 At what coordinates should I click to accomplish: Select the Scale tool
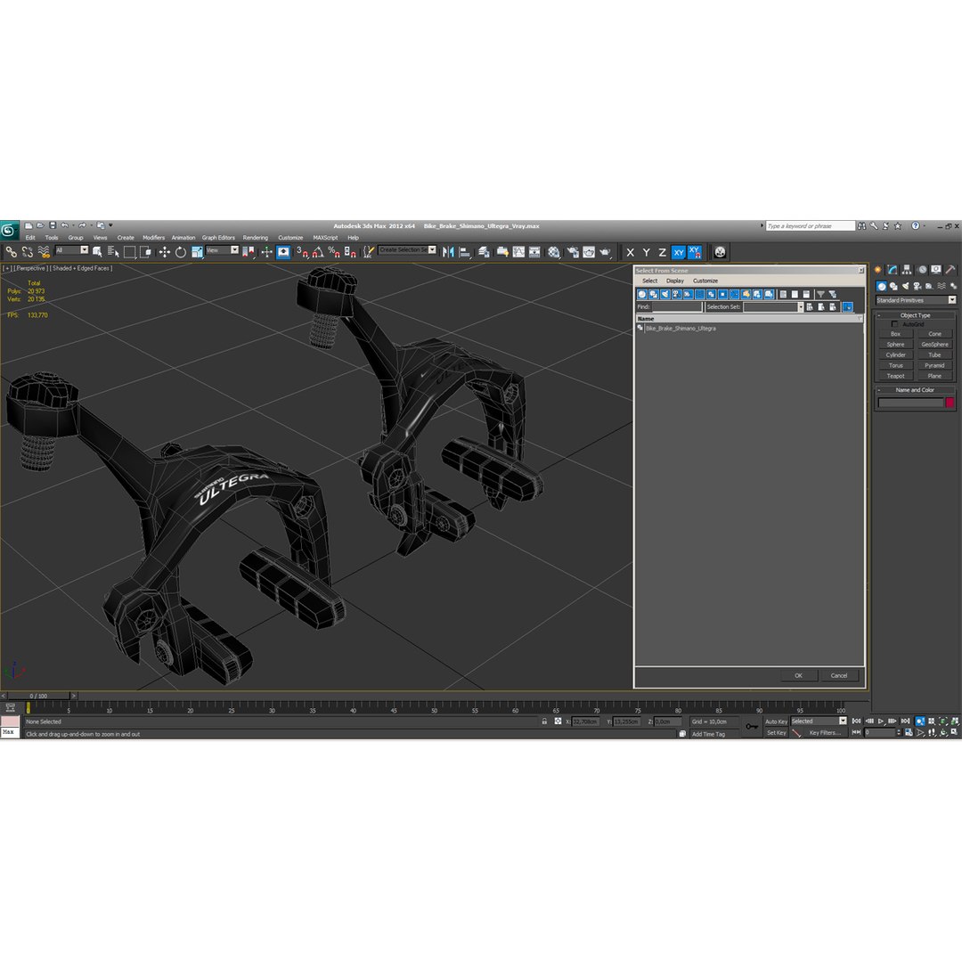(197, 252)
